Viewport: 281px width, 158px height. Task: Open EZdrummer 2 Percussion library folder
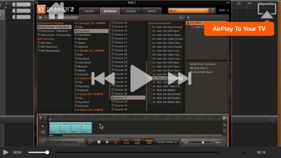(54, 35)
